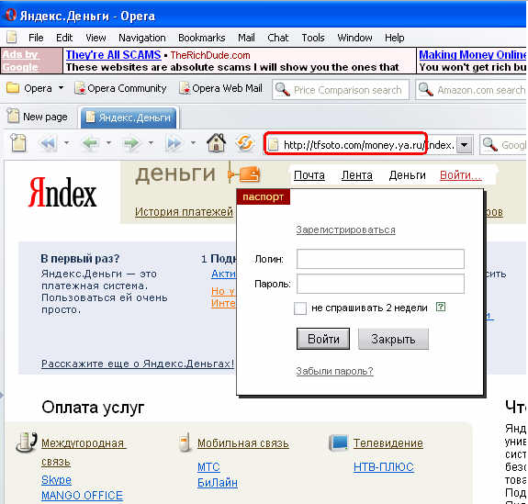Open the Navigation menu

point(142,38)
